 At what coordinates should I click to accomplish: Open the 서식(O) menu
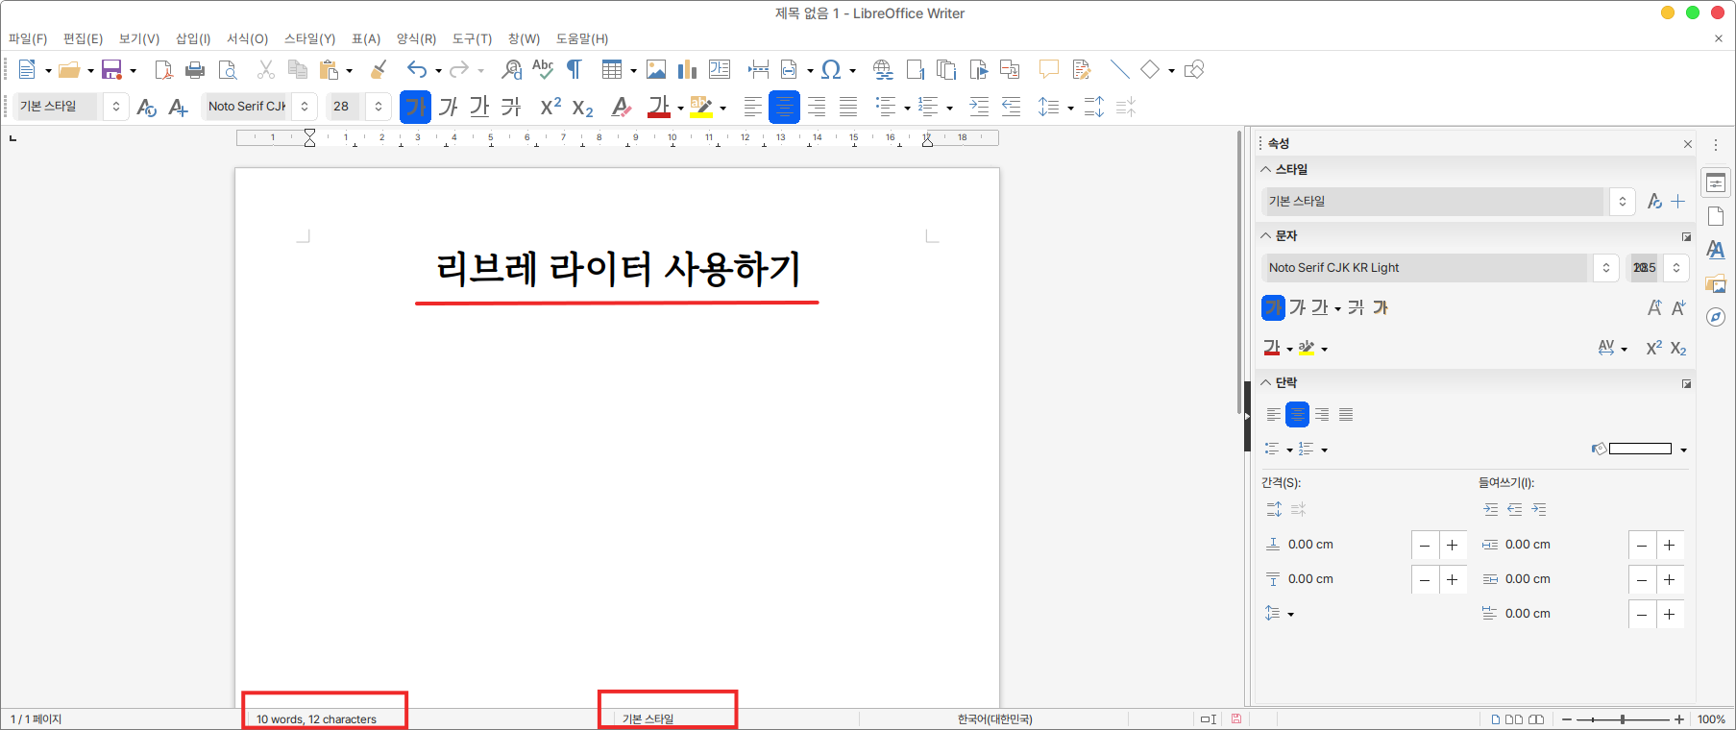pyautogui.click(x=247, y=38)
